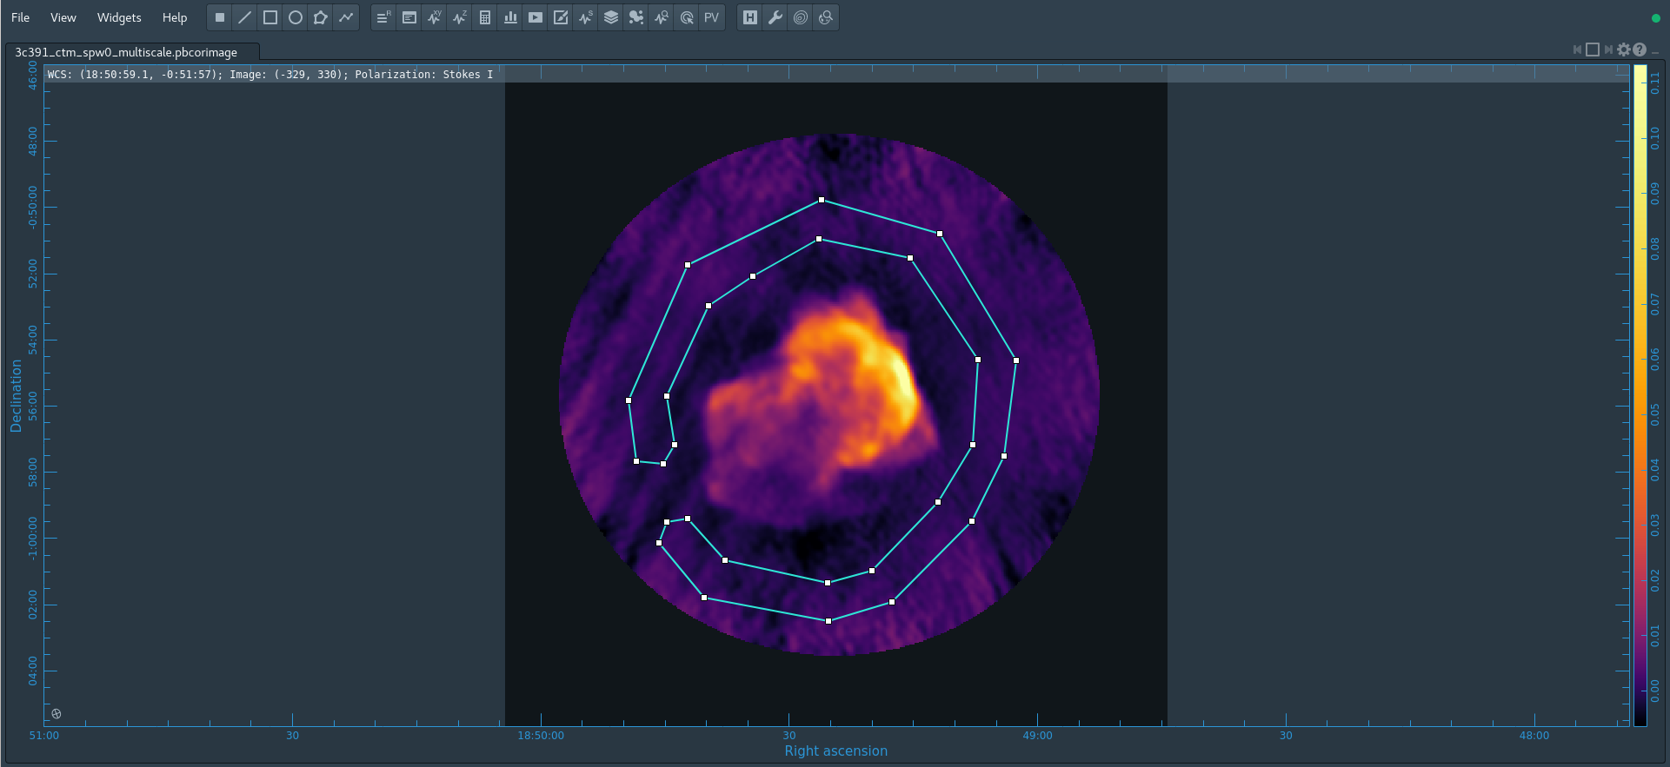Open the Image List layers widget
The height and width of the screenshot is (767, 1670).
(611, 17)
